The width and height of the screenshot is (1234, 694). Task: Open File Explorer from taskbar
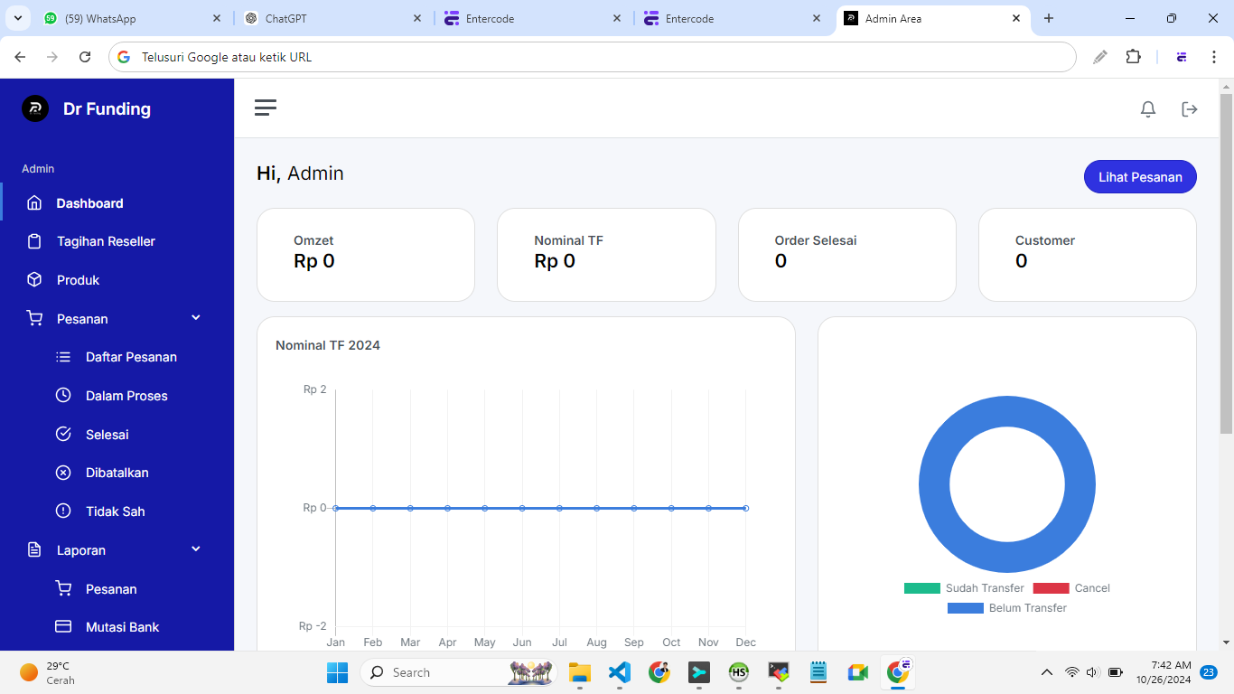(579, 672)
